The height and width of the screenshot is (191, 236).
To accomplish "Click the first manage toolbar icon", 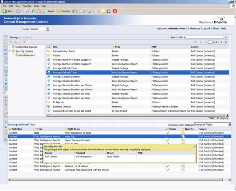I will coord(11,42).
